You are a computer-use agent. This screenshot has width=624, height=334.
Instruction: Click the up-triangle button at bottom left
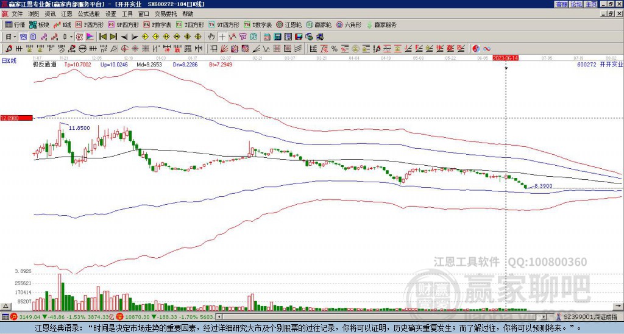[x=5, y=306]
